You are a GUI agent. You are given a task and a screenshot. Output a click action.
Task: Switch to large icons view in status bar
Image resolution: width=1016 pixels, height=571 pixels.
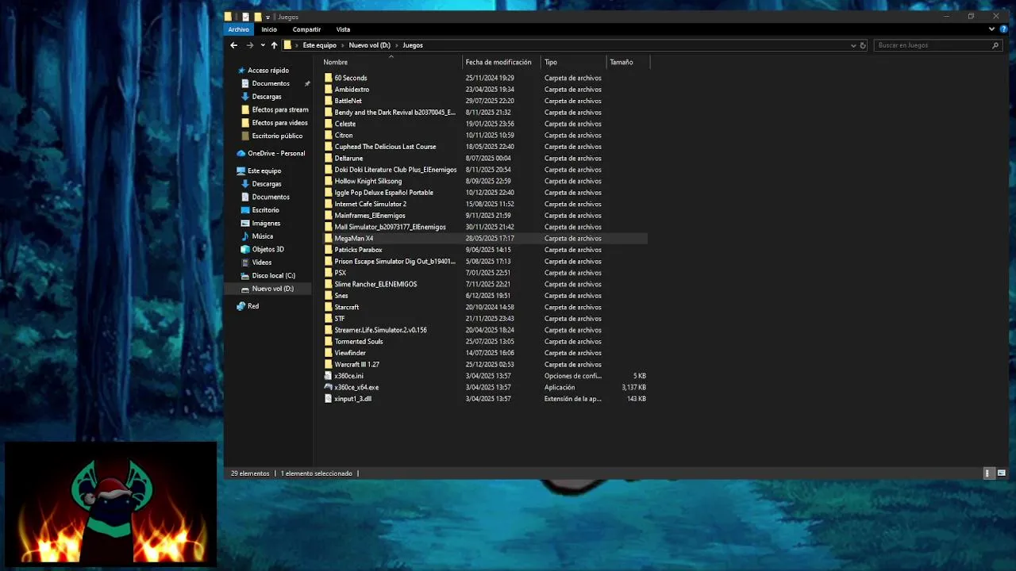pos(1002,473)
